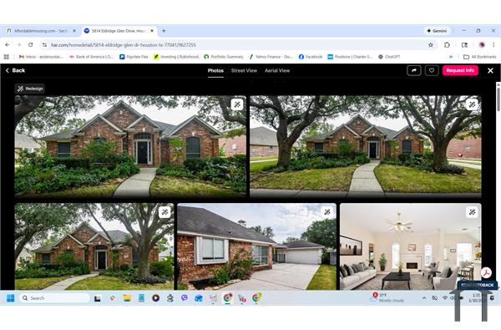Open the Facebook bookmark

311,57
